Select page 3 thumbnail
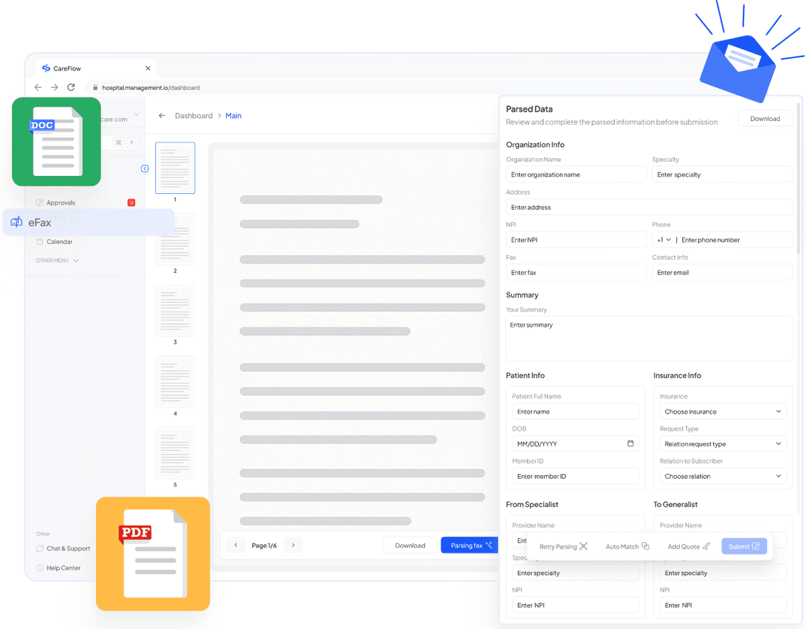Viewport: 806px width, 629px height. pos(175,311)
